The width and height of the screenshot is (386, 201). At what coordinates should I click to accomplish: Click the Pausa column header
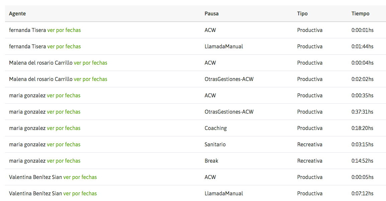pyautogui.click(x=211, y=14)
